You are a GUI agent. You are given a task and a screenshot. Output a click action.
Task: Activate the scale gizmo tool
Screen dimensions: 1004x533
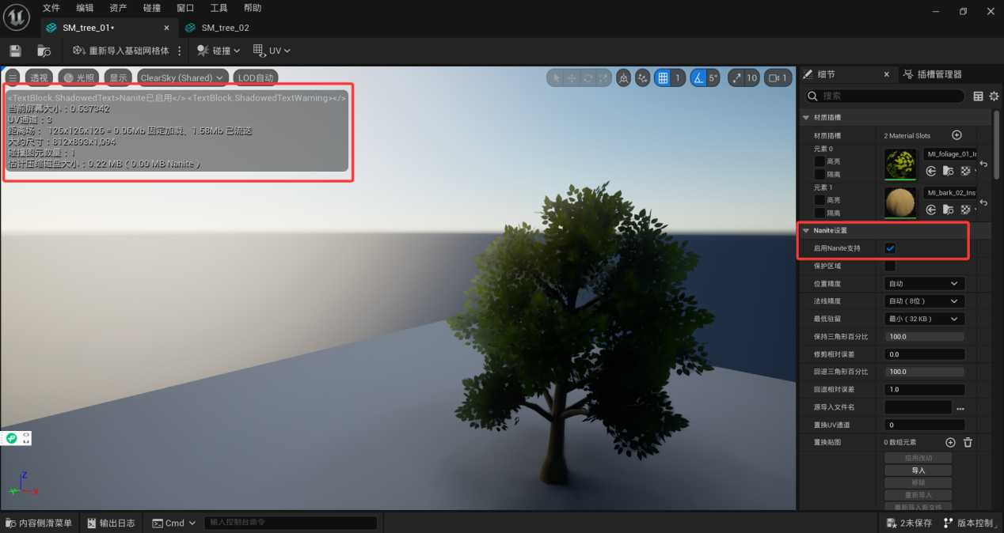[x=603, y=77]
